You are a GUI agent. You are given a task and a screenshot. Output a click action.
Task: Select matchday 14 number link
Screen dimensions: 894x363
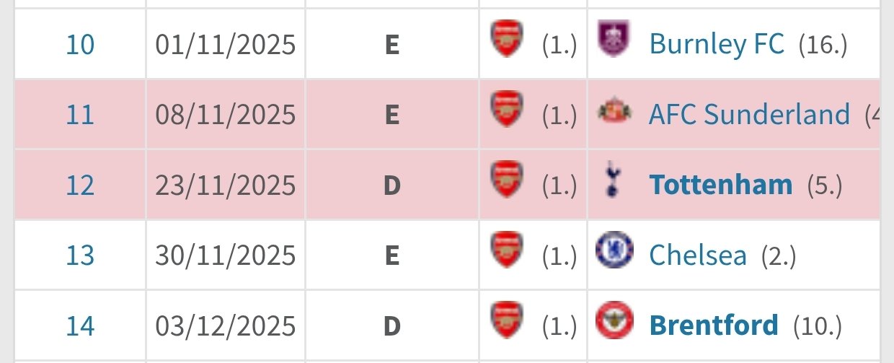tap(80, 326)
